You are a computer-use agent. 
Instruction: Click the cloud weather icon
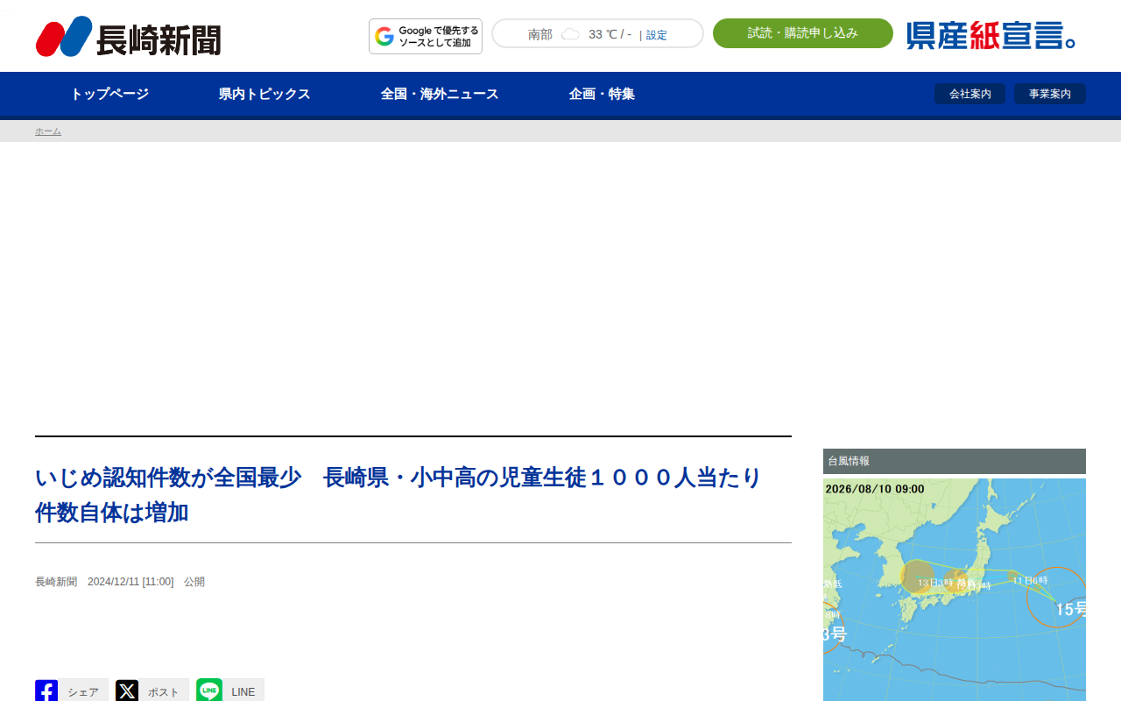pos(570,34)
